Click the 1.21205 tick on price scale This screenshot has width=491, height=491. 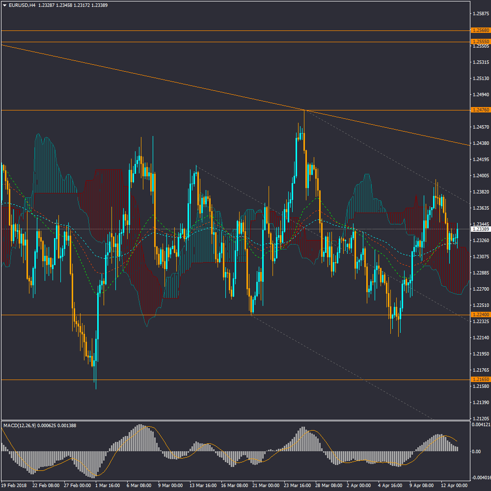coord(480,418)
